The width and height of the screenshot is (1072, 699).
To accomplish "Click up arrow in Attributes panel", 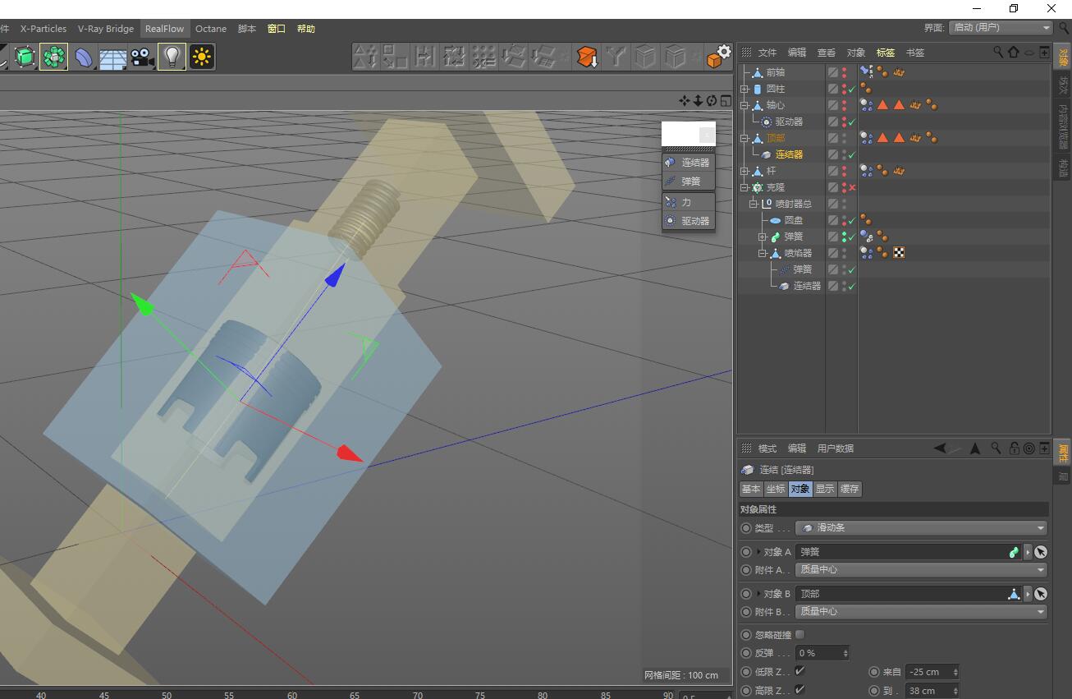I will [x=975, y=448].
